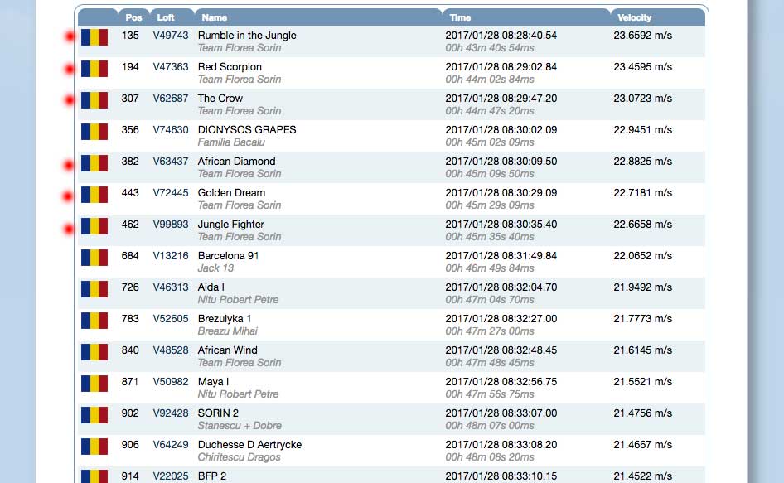Image resolution: width=784 pixels, height=483 pixels.
Task: Click the flag icon in the Golden Dream row
Action: pyautogui.click(x=94, y=195)
